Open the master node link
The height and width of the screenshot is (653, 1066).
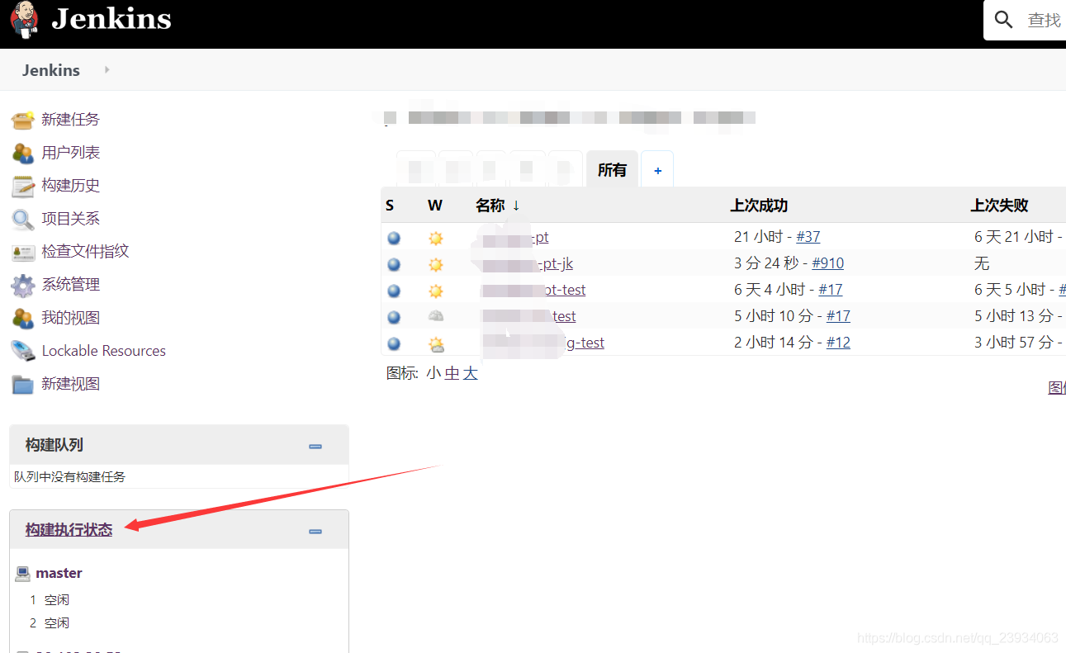coord(59,573)
